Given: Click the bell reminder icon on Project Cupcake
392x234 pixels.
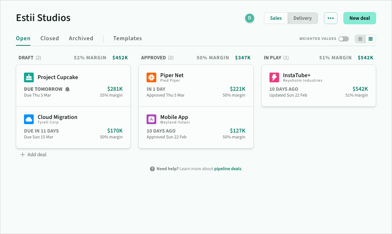Looking at the screenshot, I should (67, 89).
